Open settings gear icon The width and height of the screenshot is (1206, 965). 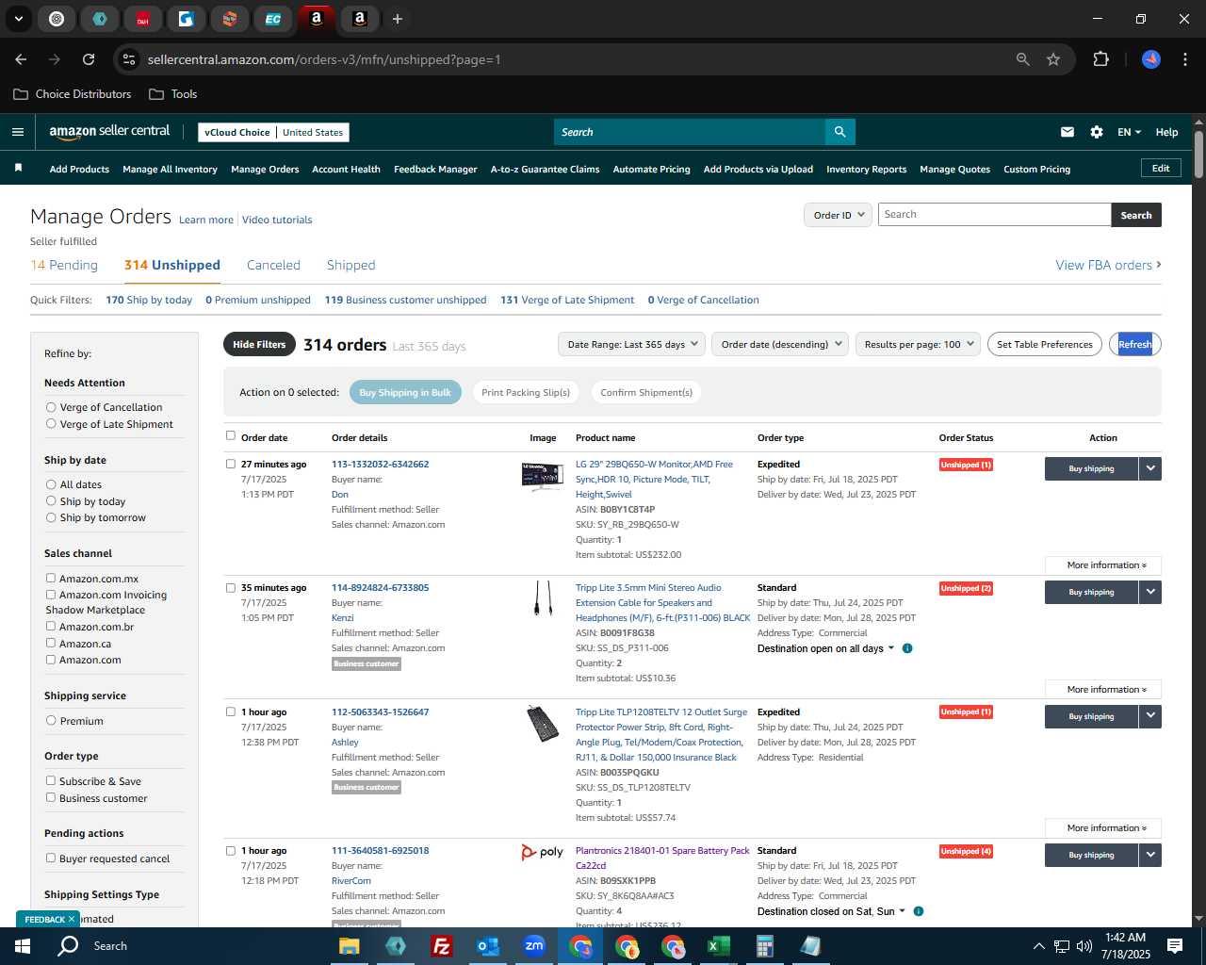pos(1097,132)
